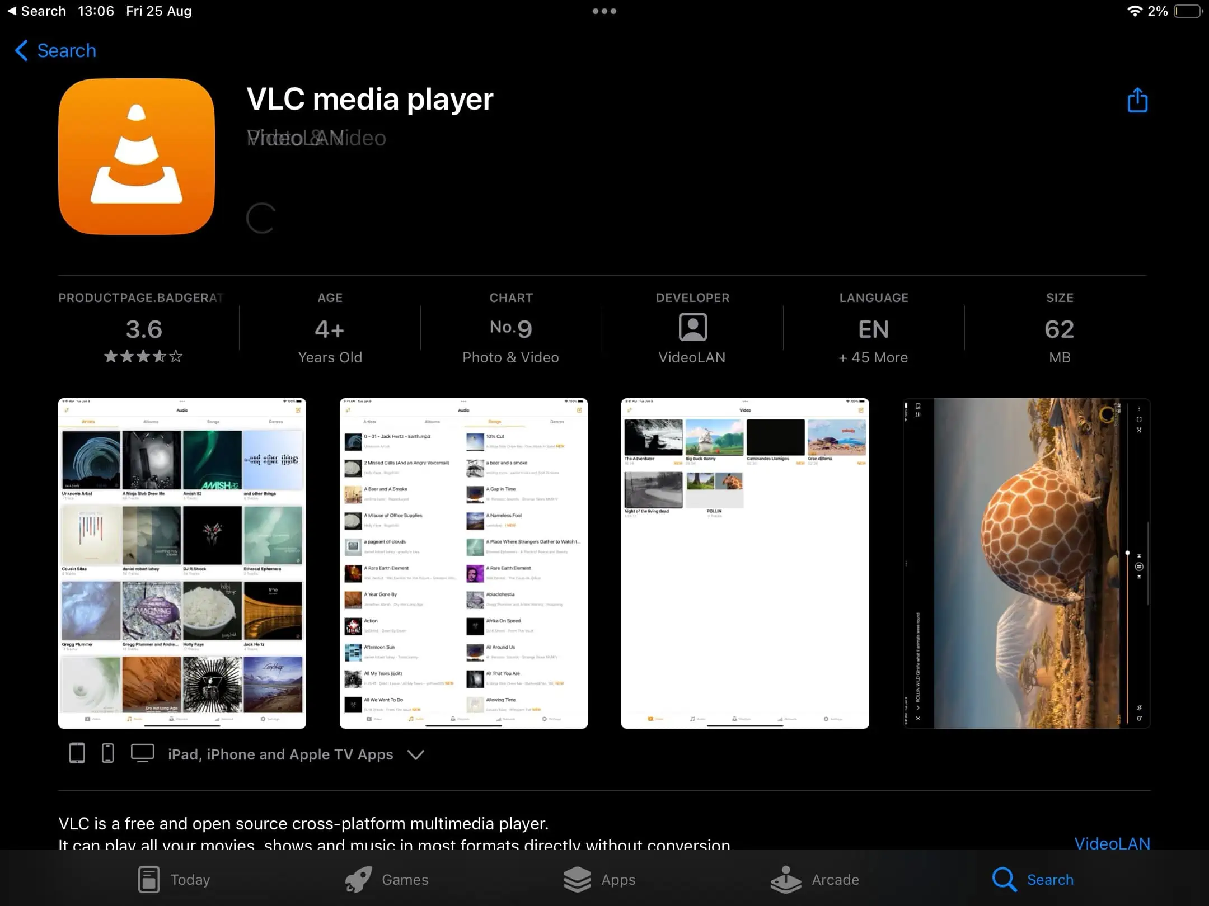Tap the VLC orange cone app icon
1209x906 pixels.
[137, 157]
